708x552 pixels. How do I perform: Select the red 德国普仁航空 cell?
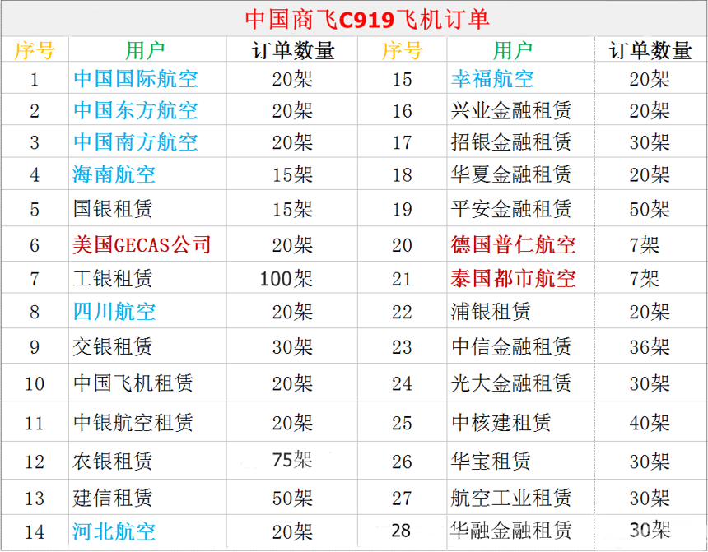click(520, 244)
